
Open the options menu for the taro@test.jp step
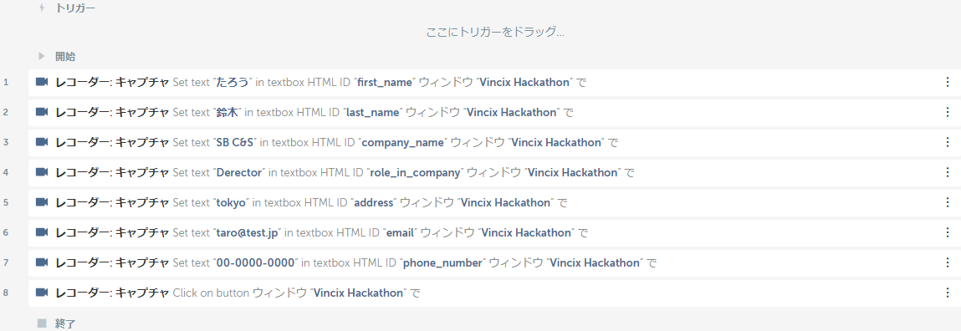948,232
